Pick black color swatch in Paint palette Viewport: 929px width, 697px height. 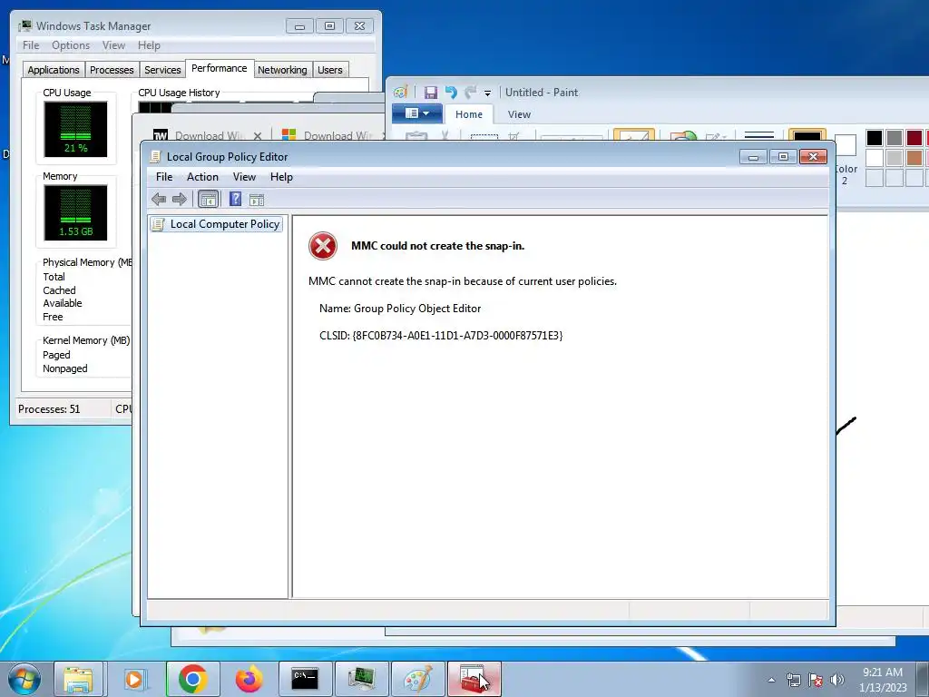tap(875, 138)
